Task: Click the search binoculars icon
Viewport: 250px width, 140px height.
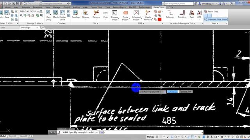Action: pos(196,3)
